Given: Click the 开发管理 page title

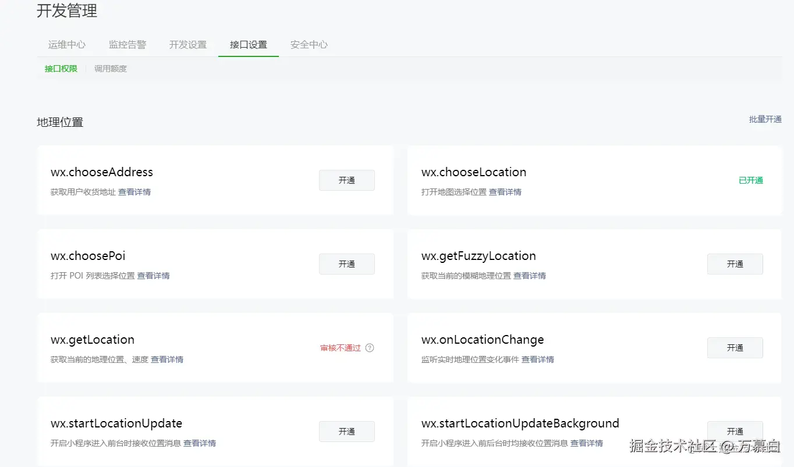Looking at the screenshot, I should (x=67, y=10).
